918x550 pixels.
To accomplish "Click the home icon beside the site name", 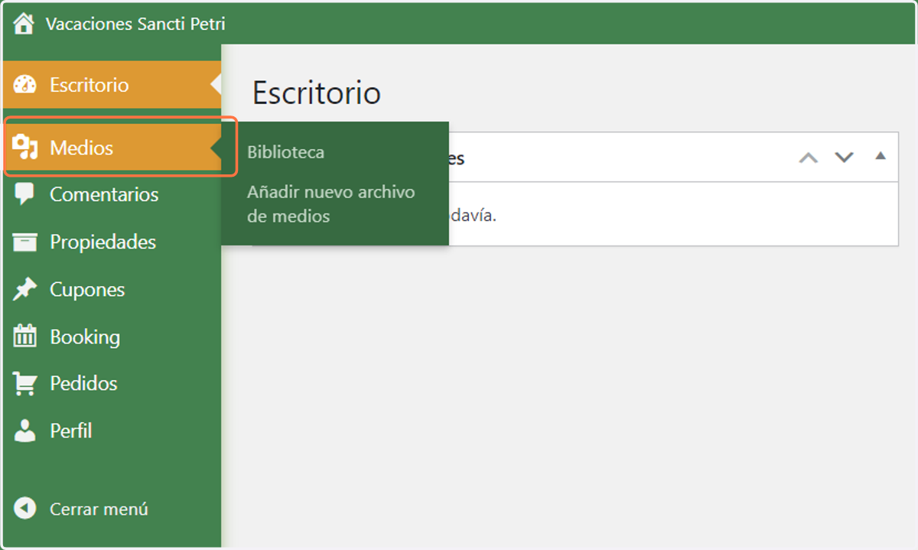I will (24, 24).
